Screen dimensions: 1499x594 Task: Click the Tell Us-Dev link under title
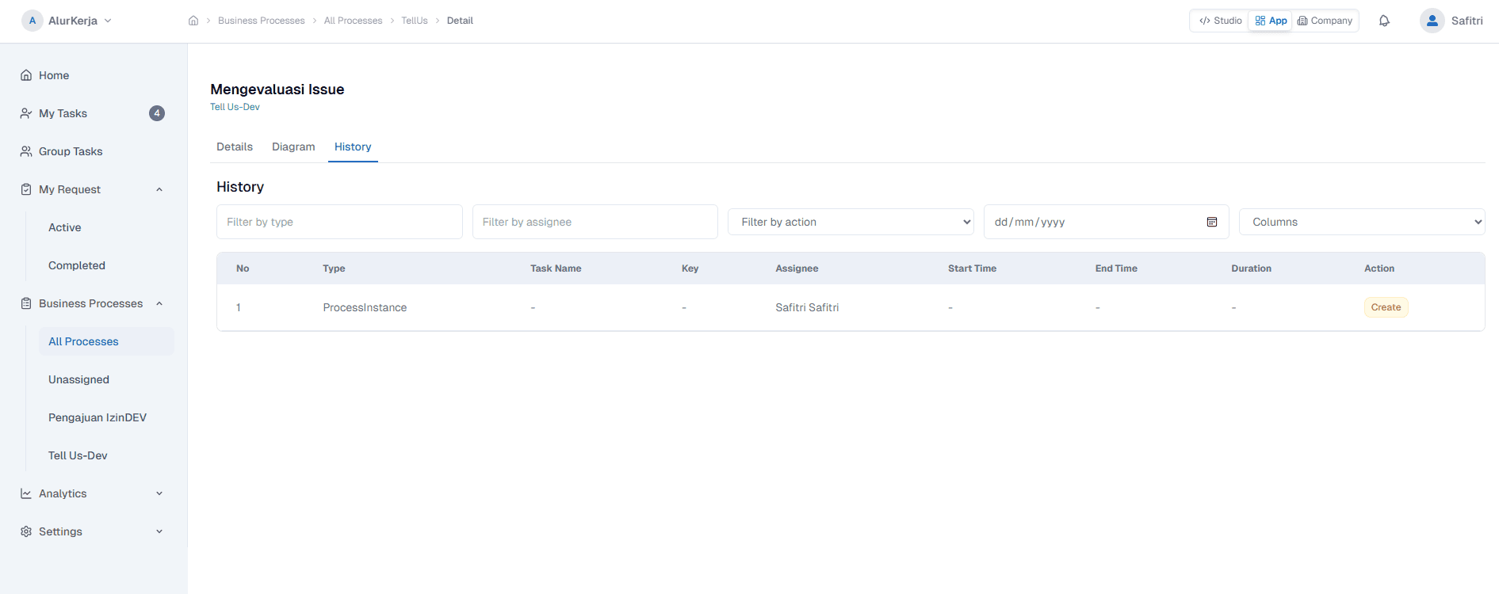[x=235, y=107]
